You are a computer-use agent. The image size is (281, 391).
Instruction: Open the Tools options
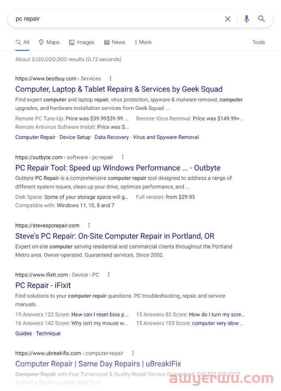click(258, 42)
